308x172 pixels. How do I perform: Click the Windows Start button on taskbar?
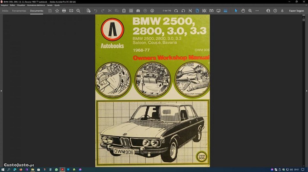click(x=3, y=169)
